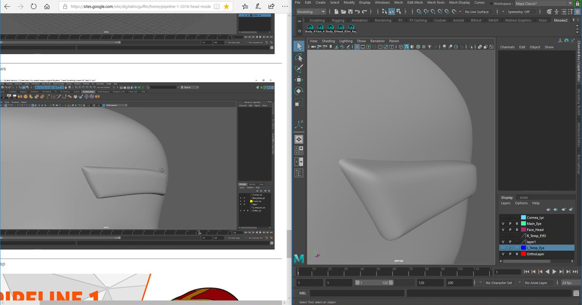Image resolution: width=582 pixels, height=305 pixels.
Task: Go to start of playback range
Action: pos(526,271)
